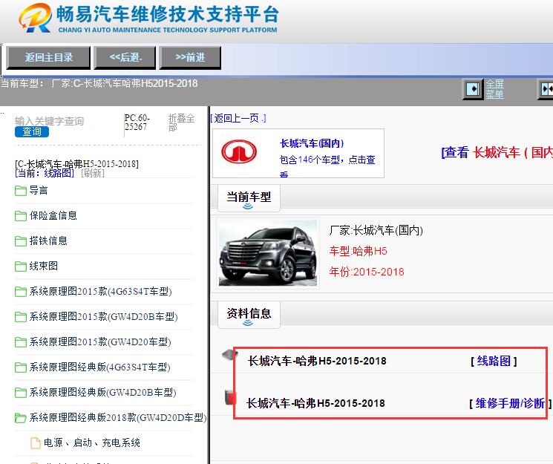
Task: Click the grey icon beside the 线路图 row
Action: click(230, 354)
